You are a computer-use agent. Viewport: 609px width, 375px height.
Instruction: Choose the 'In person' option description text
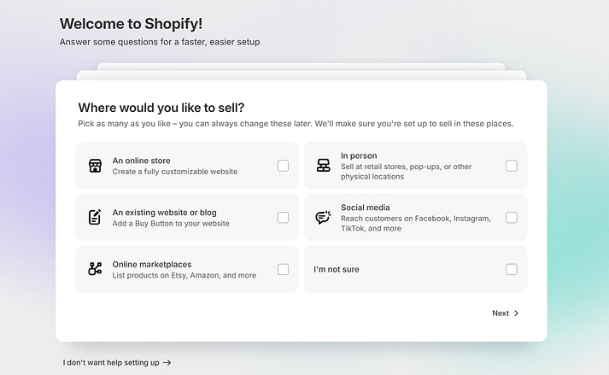click(x=407, y=172)
